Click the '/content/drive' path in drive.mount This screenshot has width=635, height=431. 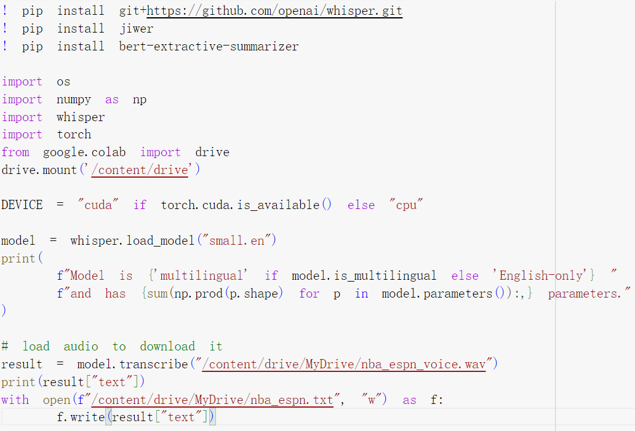click(x=140, y=170)
